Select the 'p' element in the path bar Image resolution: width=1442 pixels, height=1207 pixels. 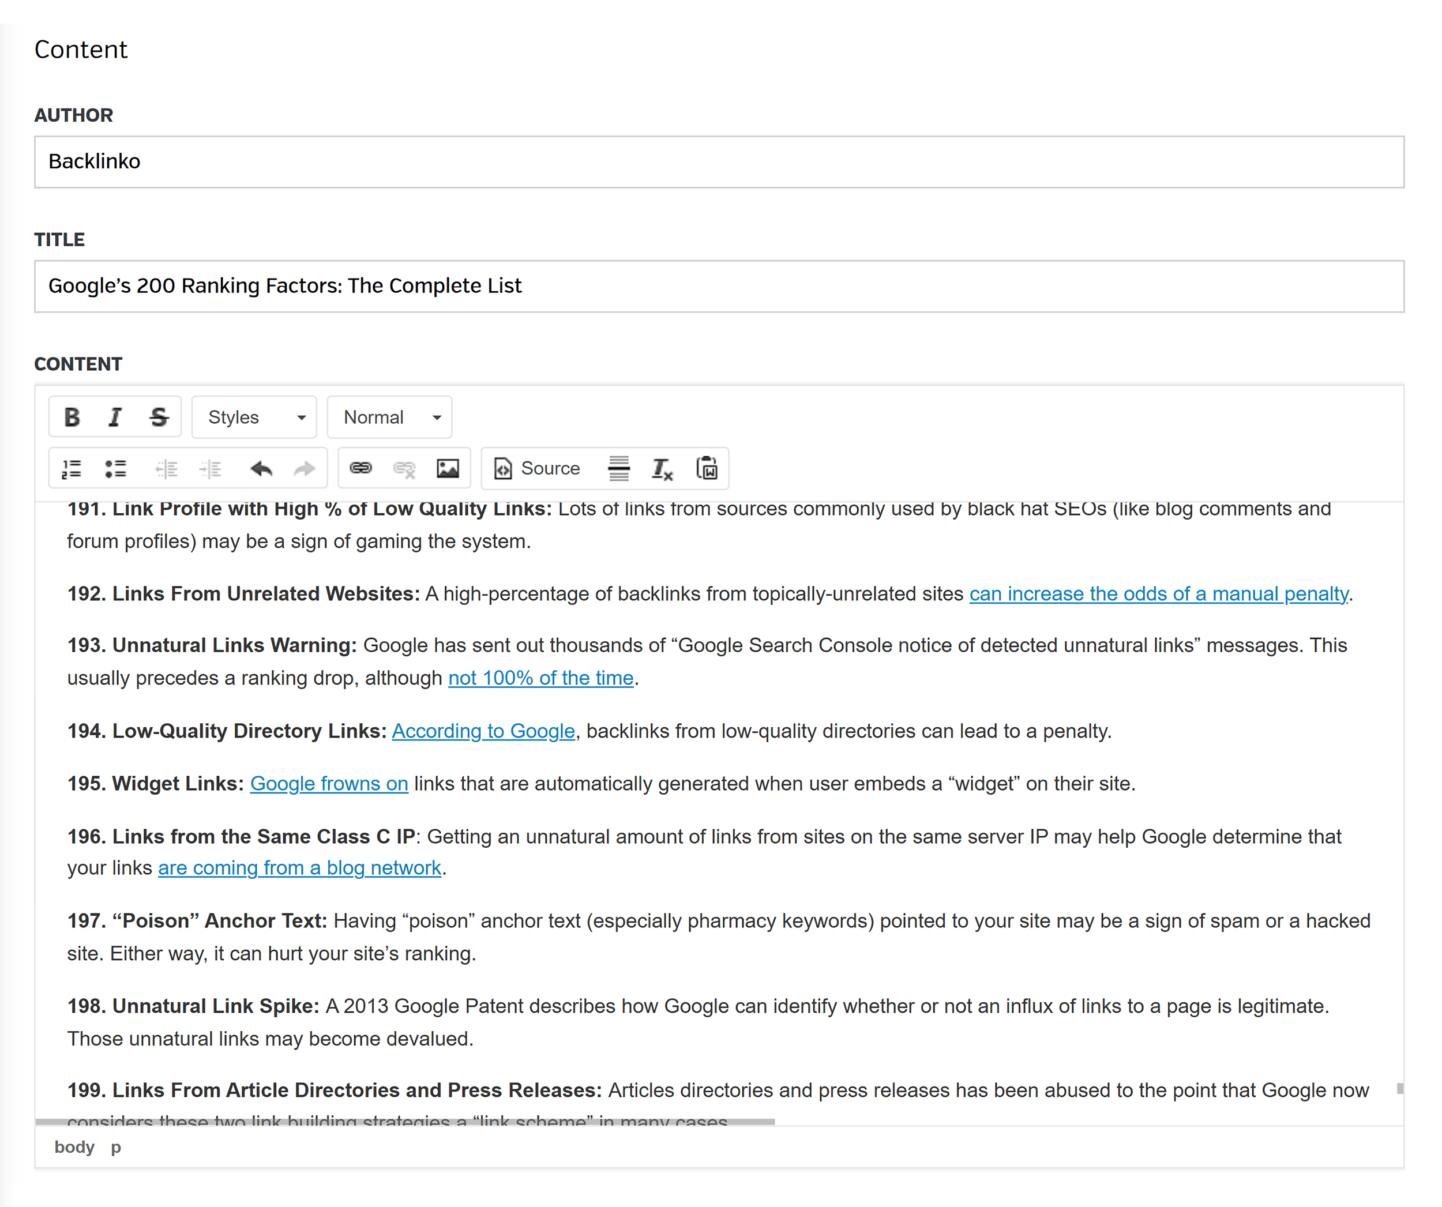click(116, 1147)
